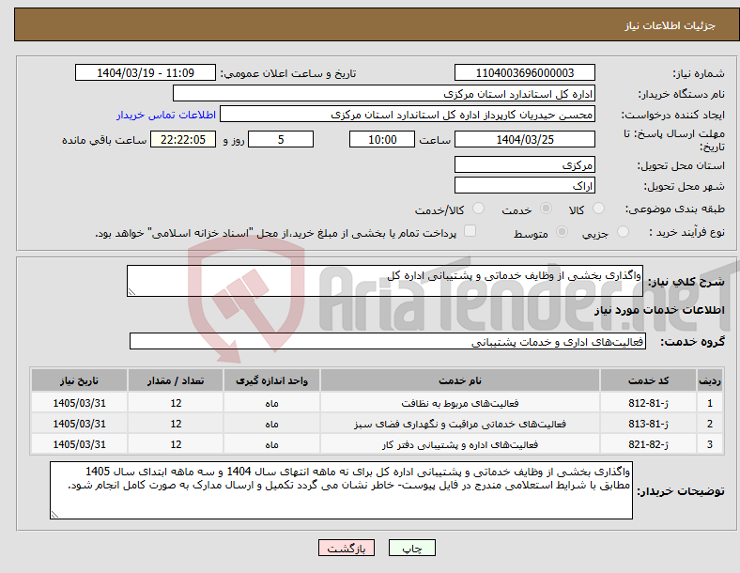This screenshot has height=573, width=740.
Task: Click the unit ماه in row 3
Action: click(x=271, y=445)
